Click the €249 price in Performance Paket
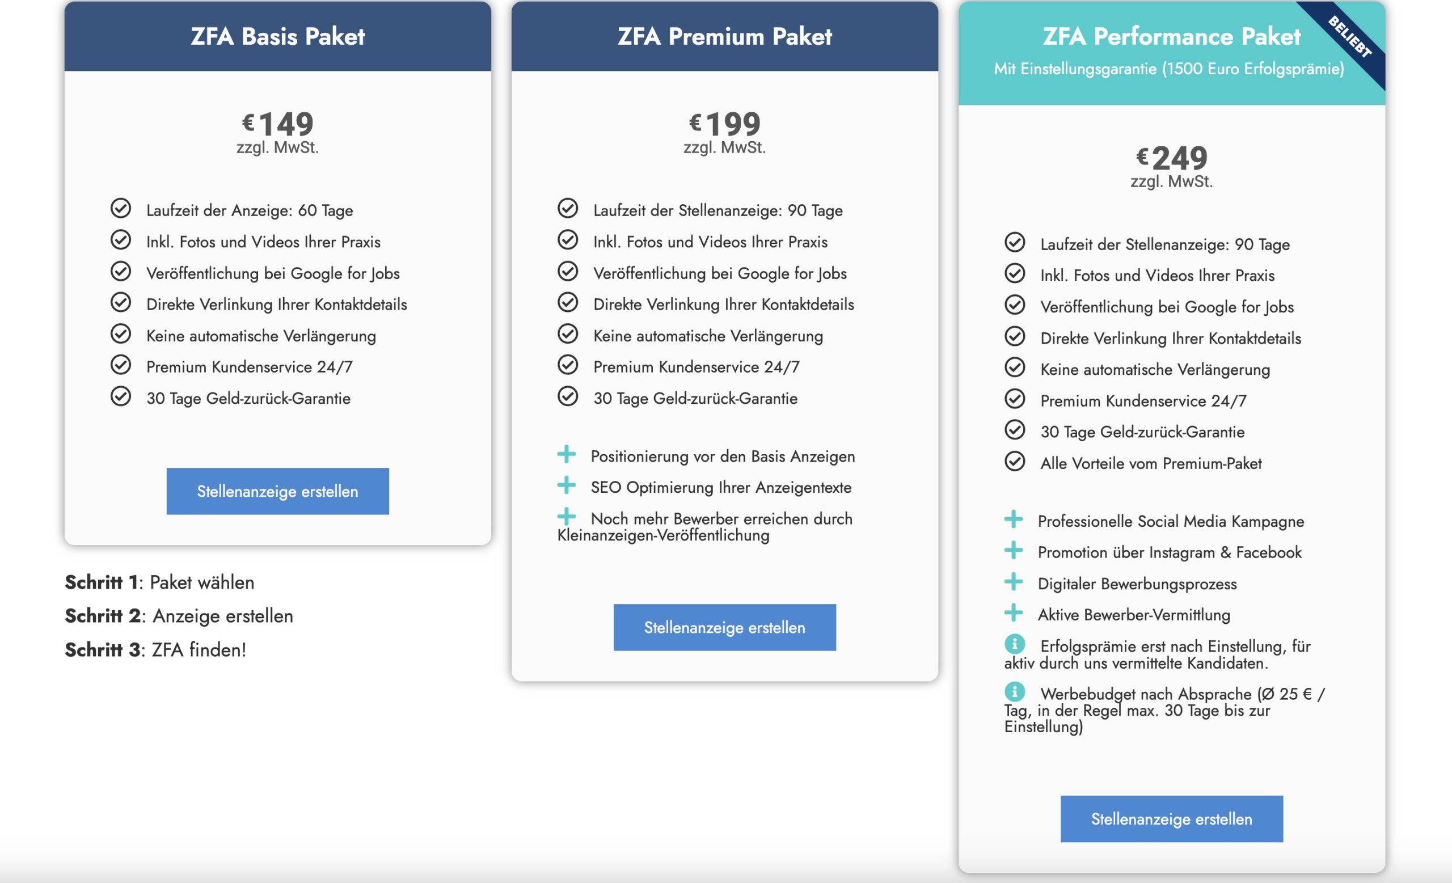Image resolution: width=1452 pixels, height=883 pixels. 1171,157
